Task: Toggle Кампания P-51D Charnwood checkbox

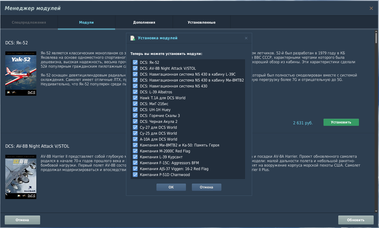Action: 135,175
